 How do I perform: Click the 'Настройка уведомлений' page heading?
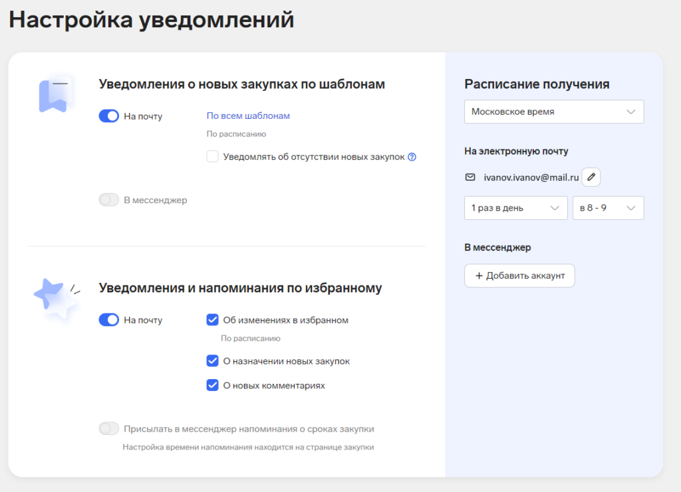pyautogui.click(x=152, y=20)
